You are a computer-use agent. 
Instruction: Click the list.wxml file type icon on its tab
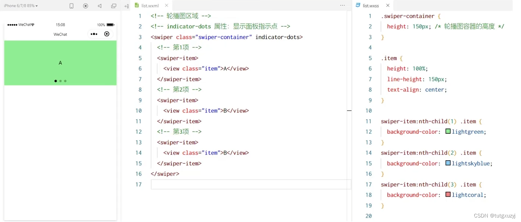click(x=137, y=6)
